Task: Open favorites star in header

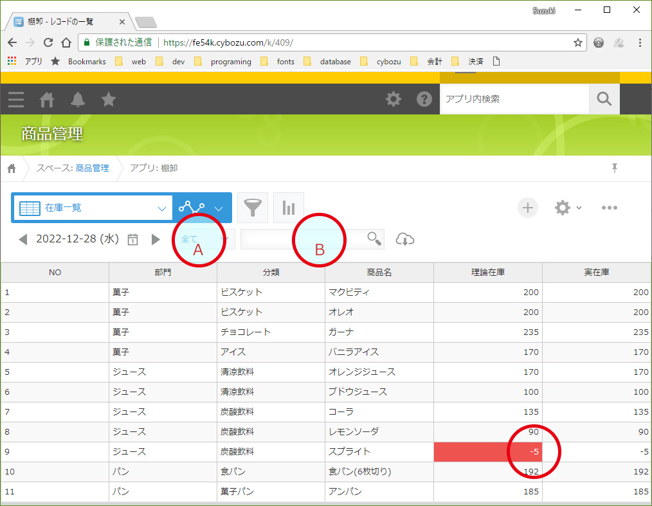Action: (x=109, y=99)
